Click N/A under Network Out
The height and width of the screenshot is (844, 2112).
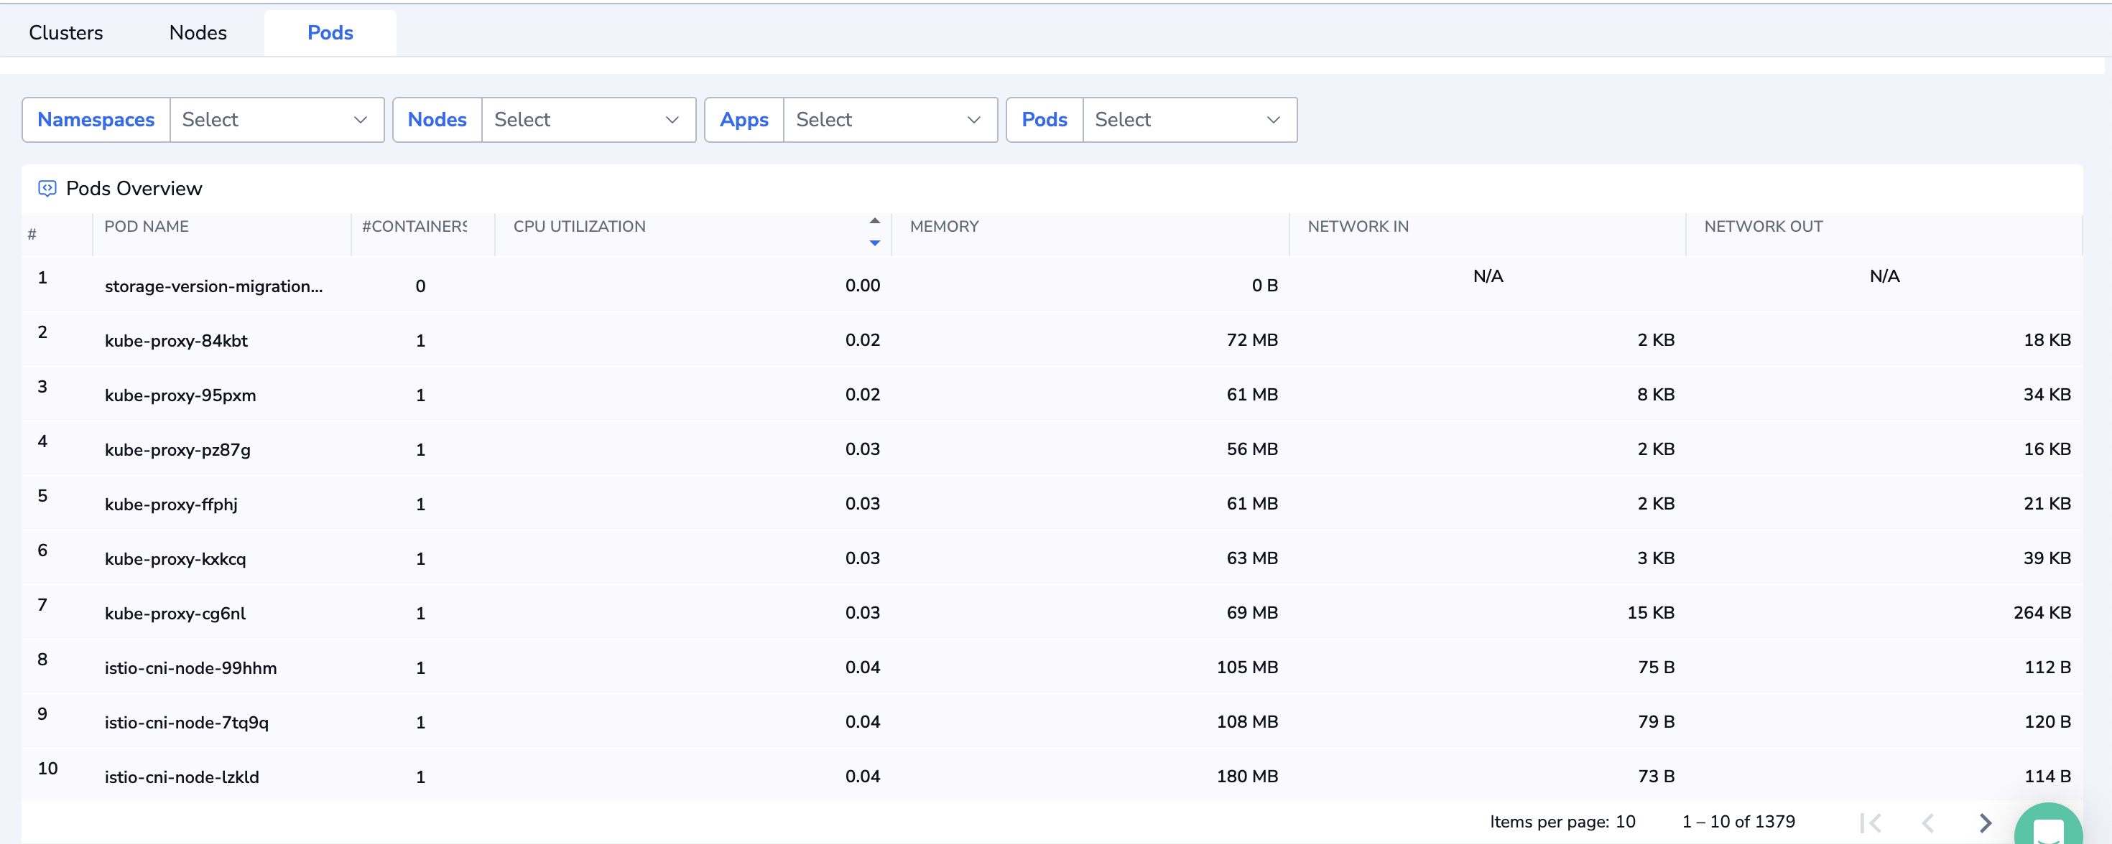pos(1884,276)
